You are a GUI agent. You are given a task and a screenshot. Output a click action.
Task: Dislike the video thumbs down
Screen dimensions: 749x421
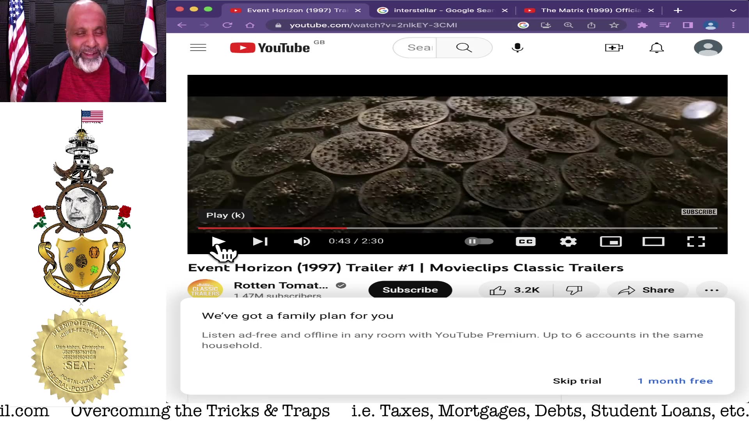point(574,290)
